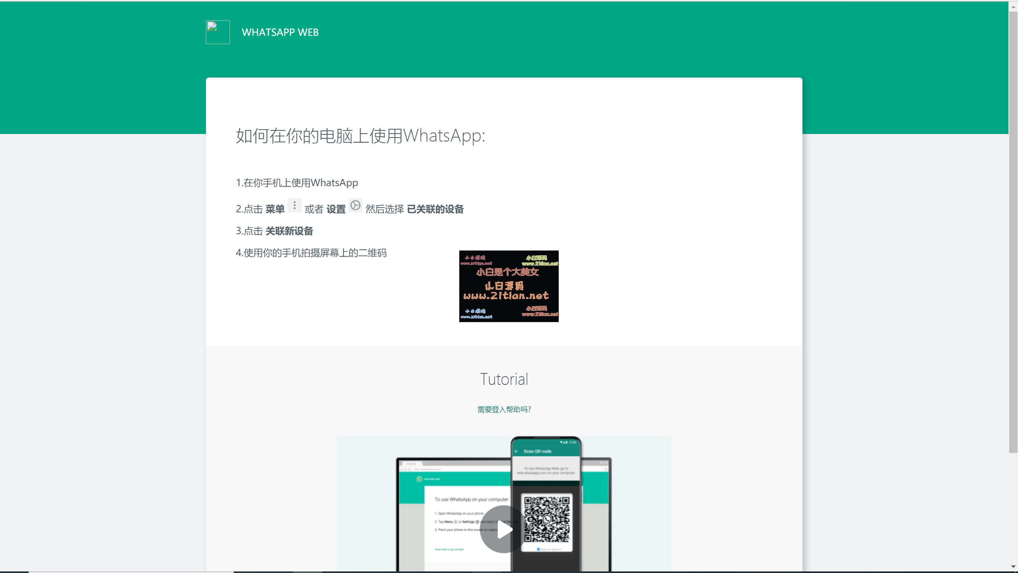Click the settings gear icon in step 2

coord(356,205)
